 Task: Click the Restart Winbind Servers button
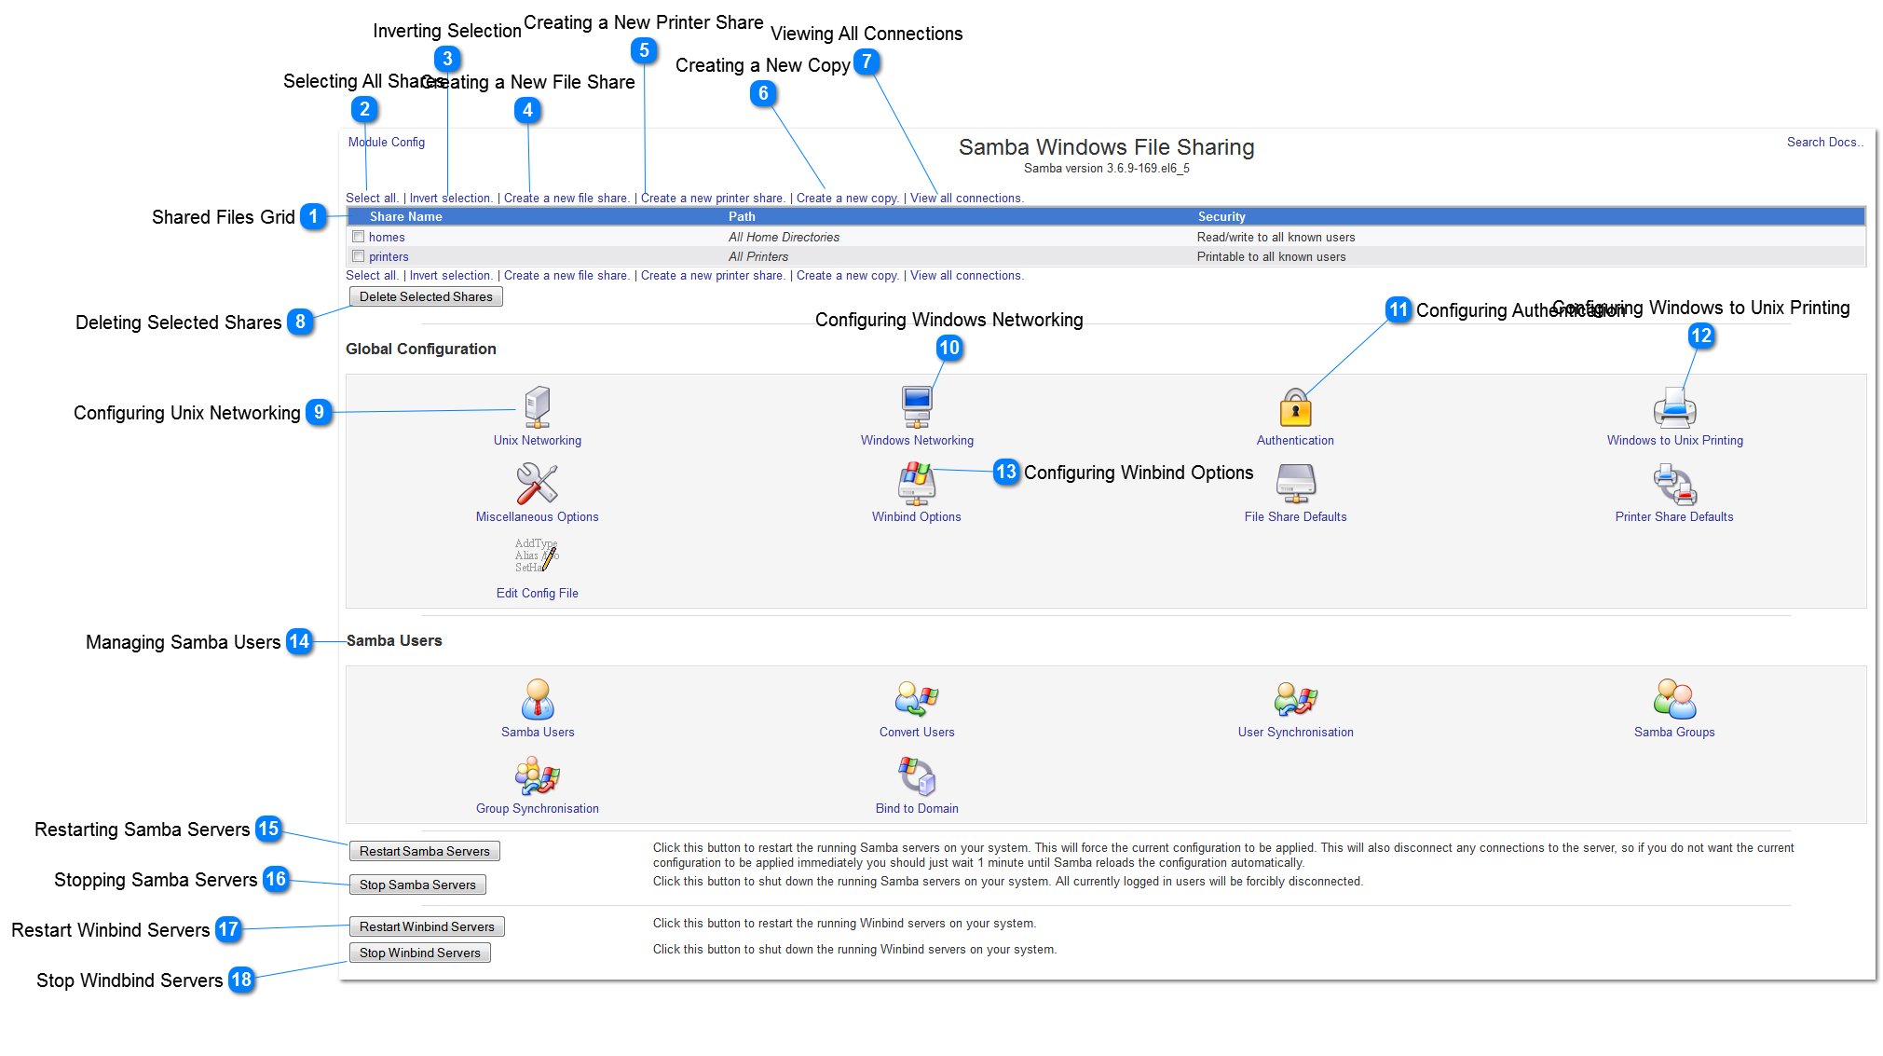427,926
